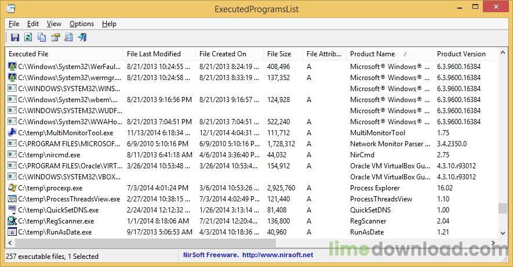The image size is (513, 267).
Task: Select the C:\temp\RunAsDate.exe file name
Action: pyautogui.click(x=55, y=232)
